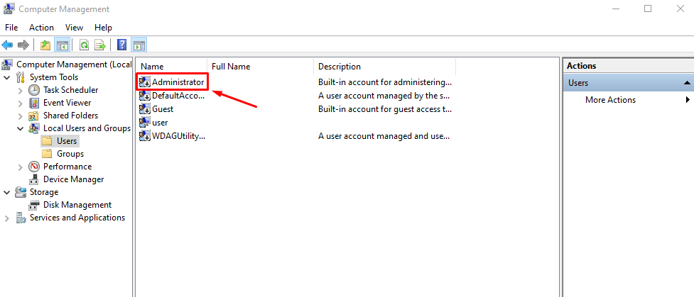Open the Action menu

tap(42, 28)
